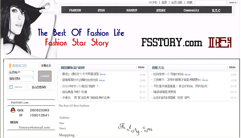Click the 회원로그인 heading

point(19,66)
